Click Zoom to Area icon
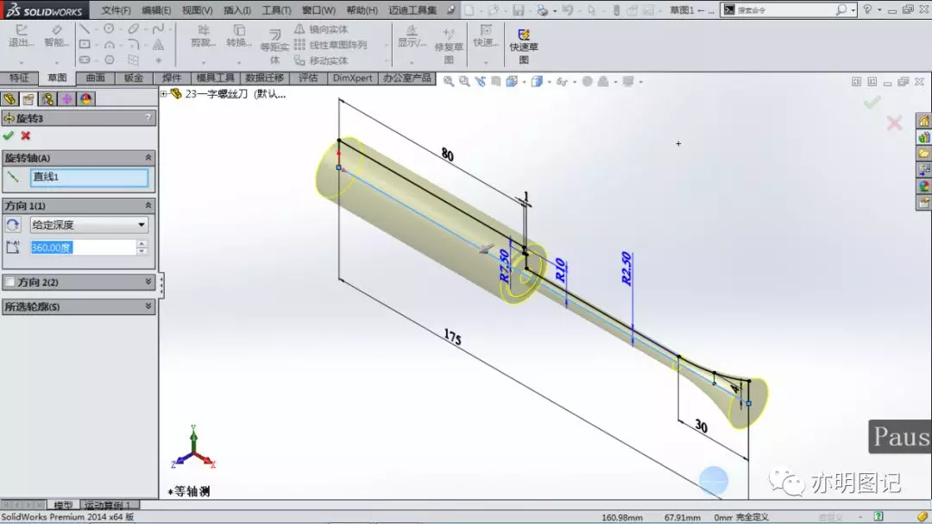 464,81
